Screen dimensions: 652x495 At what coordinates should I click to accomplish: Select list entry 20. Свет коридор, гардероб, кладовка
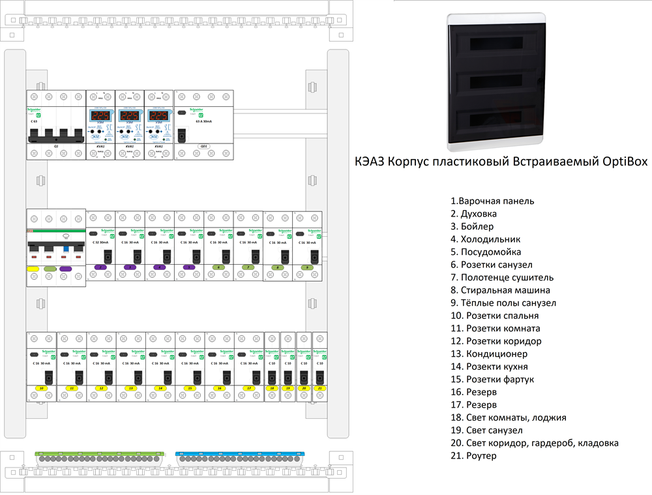click(x=535, y=443)
